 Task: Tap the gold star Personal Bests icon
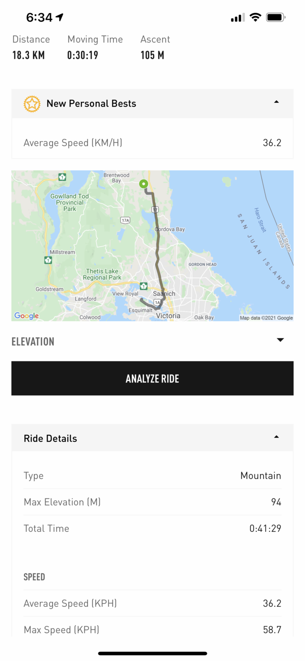32,104
